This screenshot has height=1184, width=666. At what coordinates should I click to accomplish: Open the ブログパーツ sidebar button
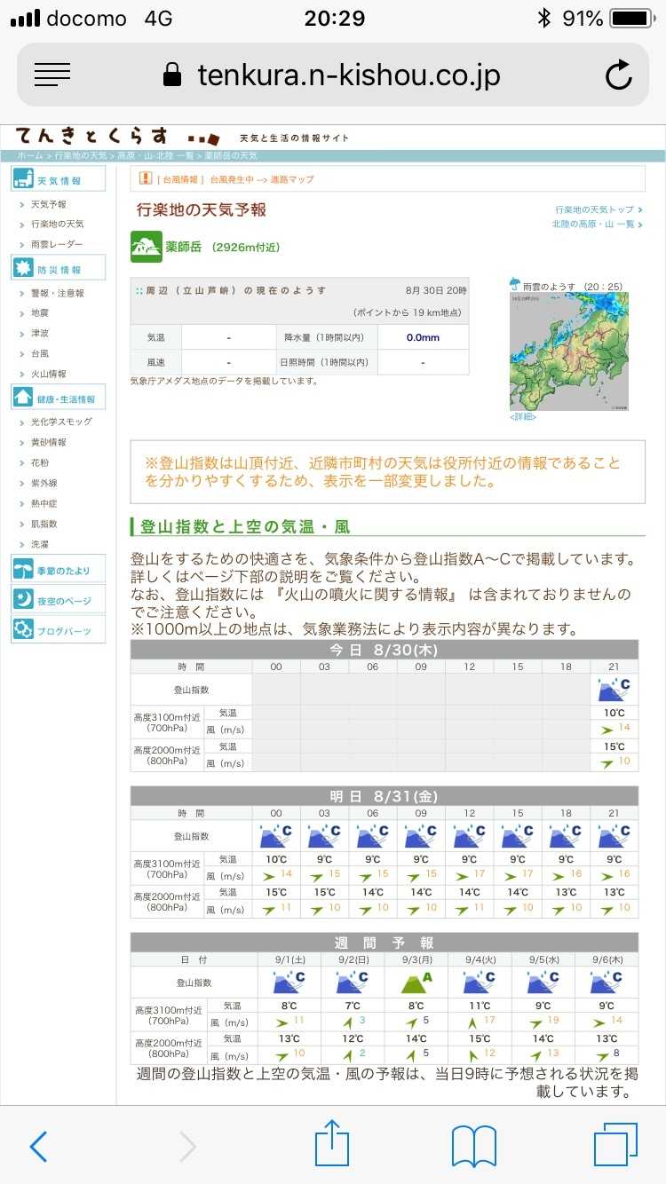tap(58, 630)
